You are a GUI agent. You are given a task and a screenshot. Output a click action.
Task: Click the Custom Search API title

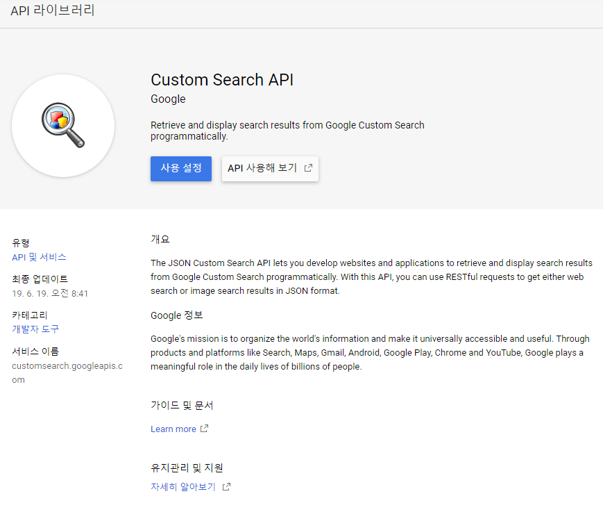222,80
